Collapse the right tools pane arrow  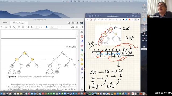pos(79,61)
